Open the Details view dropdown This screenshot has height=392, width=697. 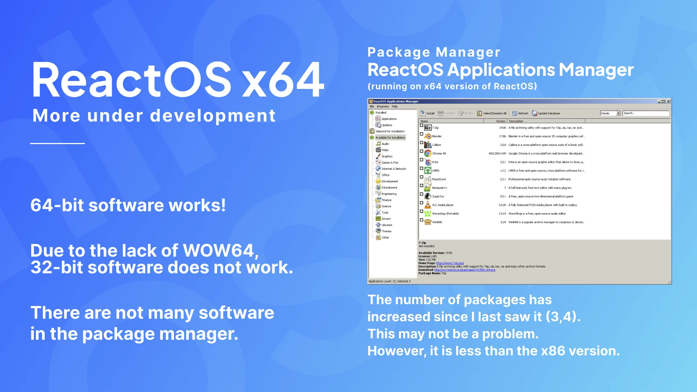618,113
